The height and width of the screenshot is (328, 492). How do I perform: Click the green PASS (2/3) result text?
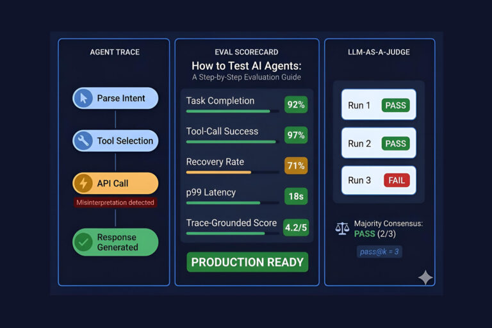coord(375,234)
